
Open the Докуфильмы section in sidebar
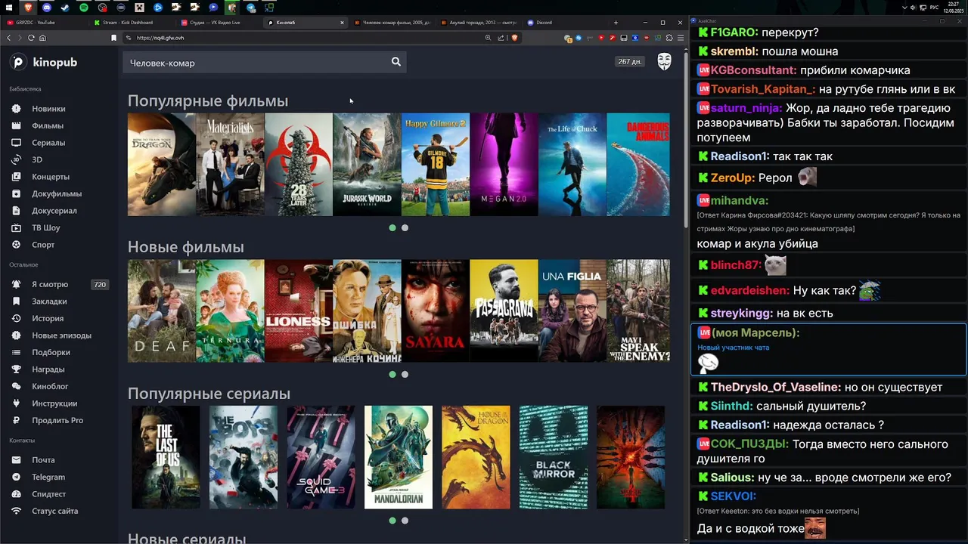(x=57, y=193)
